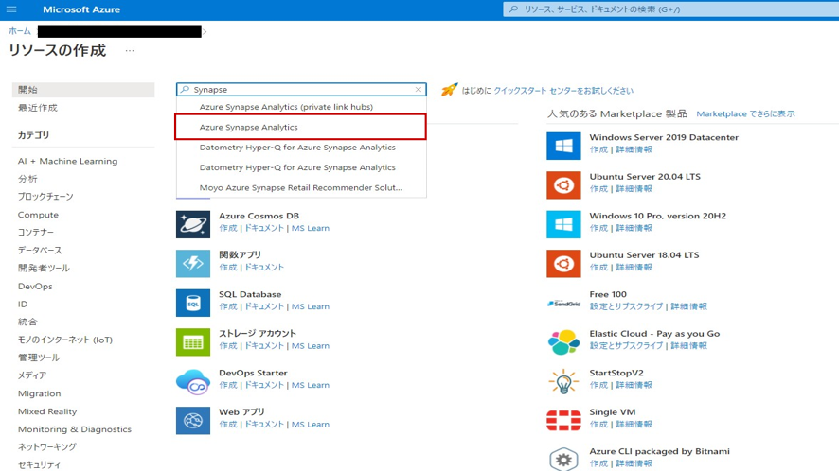Image resolution: width=839 pixels, height=471 pixels.
Task: Open the 分析 category
Action: (x=27, y=179)
